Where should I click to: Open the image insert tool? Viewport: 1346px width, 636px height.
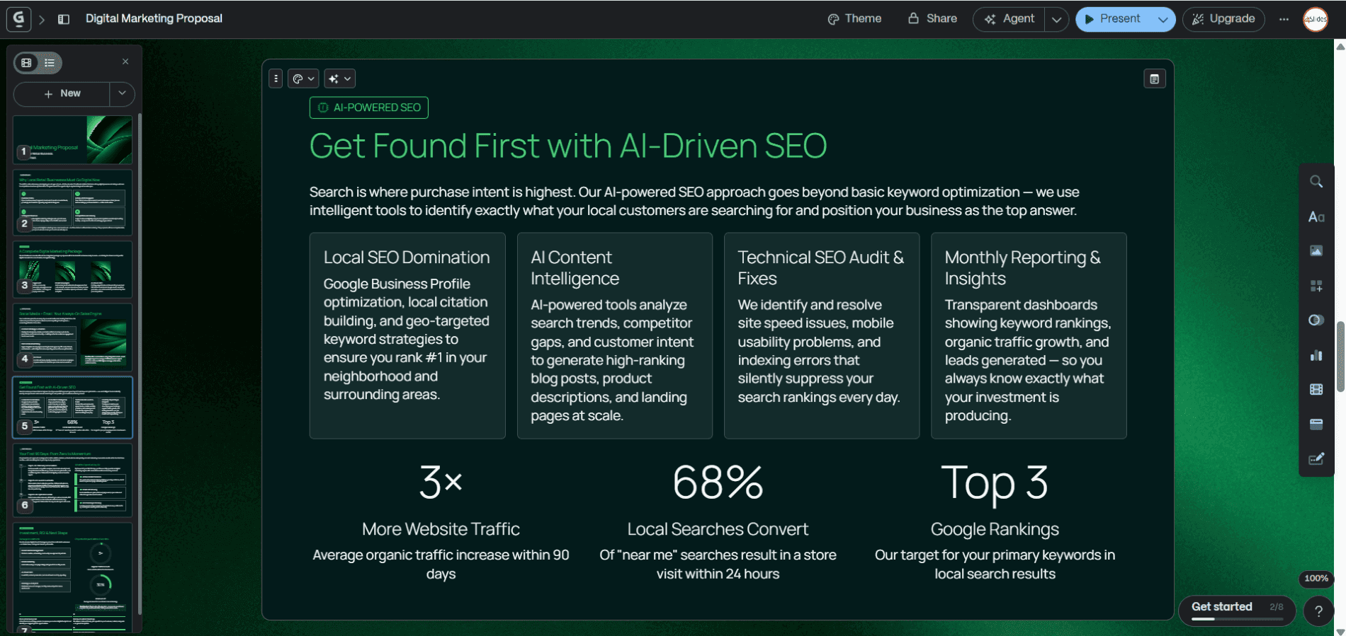pos(1316,250)
